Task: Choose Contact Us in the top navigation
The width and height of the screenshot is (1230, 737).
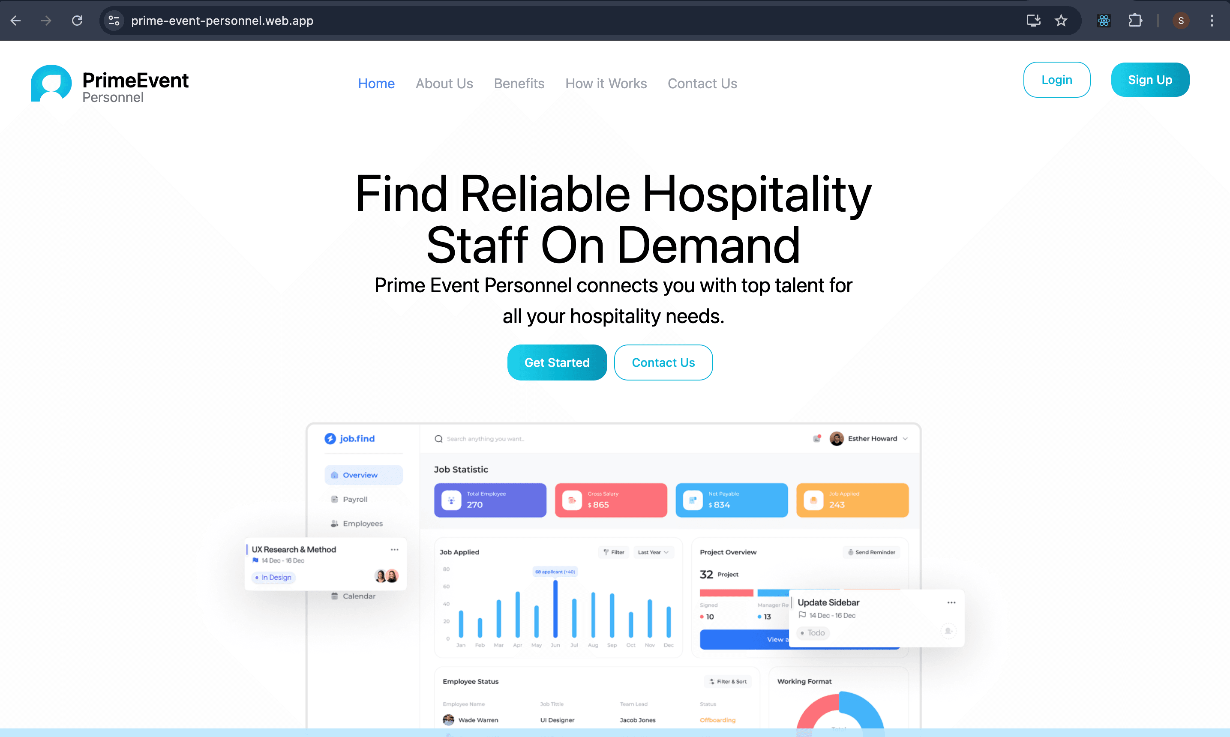Action: tap(703, 84)
